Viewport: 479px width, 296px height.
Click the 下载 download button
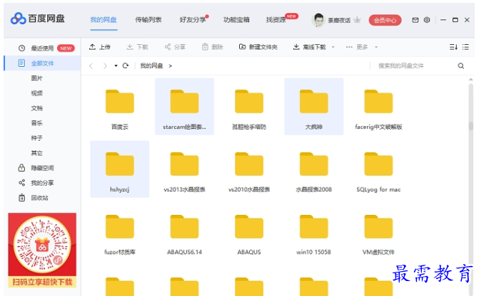pos(137,47)
